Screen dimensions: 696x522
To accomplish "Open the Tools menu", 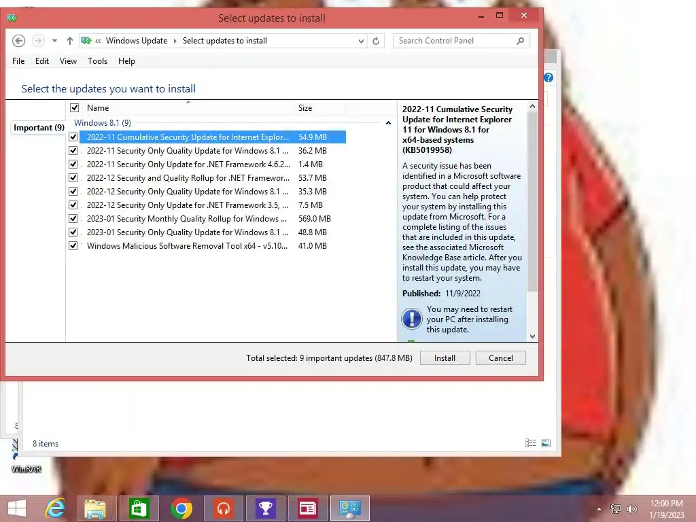I will tap(98, 61).
